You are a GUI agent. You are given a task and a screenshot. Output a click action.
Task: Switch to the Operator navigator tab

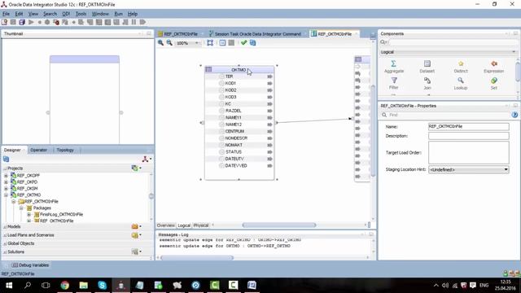38,150
